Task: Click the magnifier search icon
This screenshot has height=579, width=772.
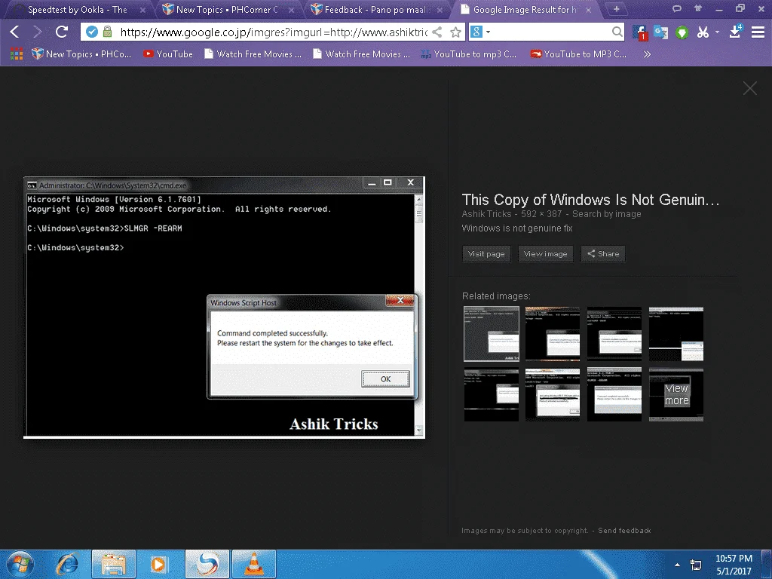Action: [617, 32]
